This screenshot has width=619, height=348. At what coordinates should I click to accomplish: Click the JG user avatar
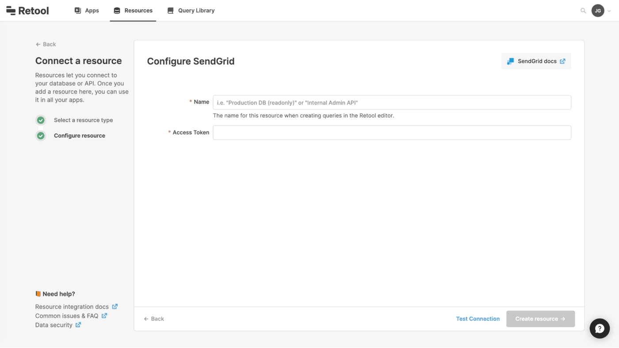point(598,11)
